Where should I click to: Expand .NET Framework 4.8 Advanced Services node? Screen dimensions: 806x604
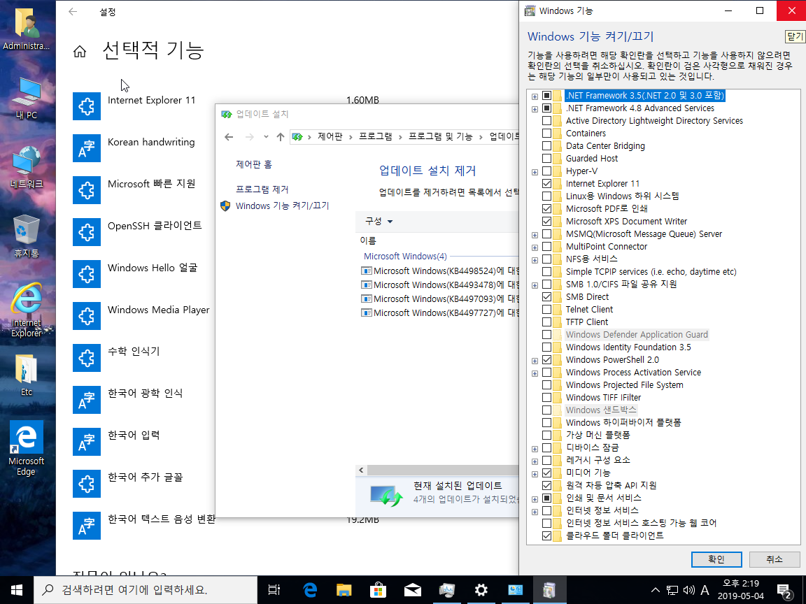[x=535, y=109]
